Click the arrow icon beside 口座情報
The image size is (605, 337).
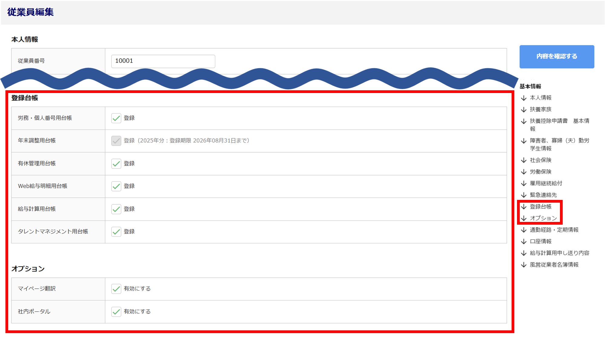tap(524, 242)
